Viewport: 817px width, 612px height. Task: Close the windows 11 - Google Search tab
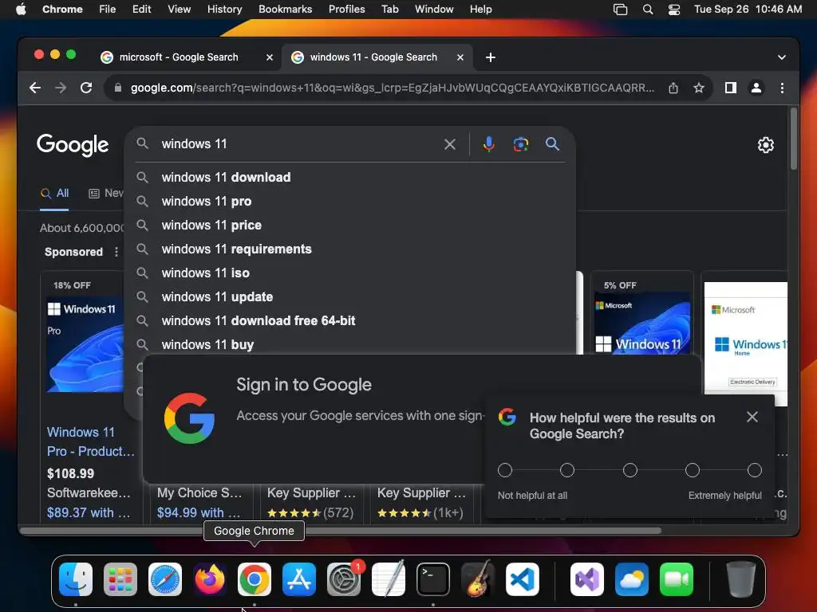[460, 57]
